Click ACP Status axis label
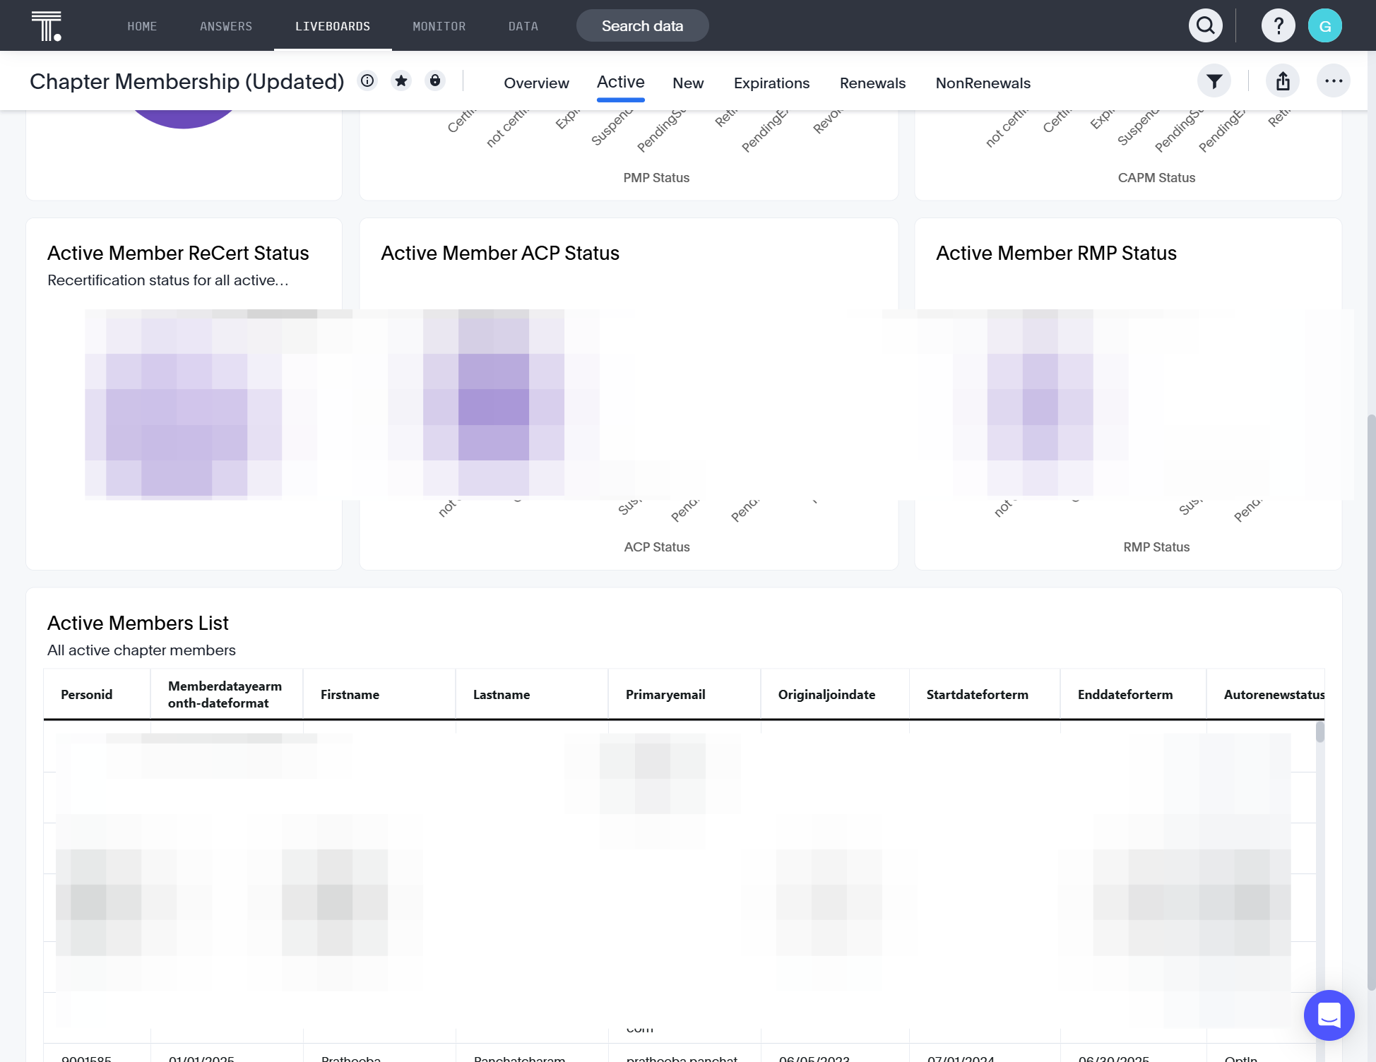This screenshot has width=1376, height=1062. click(x=657, y=547)
